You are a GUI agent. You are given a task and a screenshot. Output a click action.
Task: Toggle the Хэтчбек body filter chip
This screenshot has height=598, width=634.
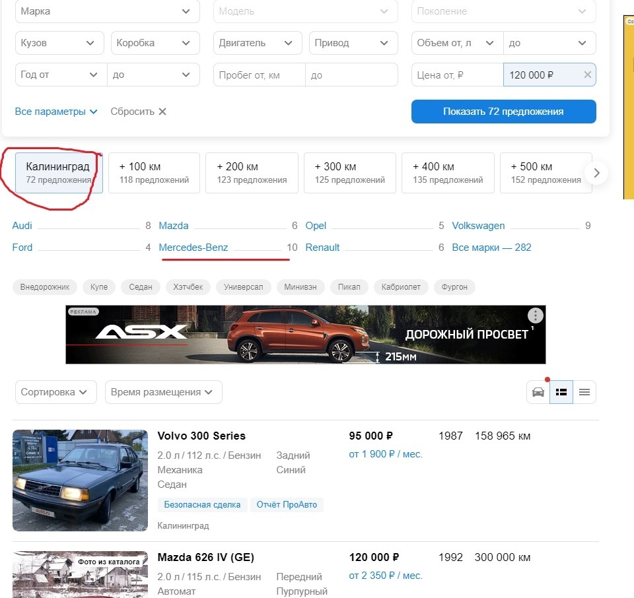pos(188,287)
